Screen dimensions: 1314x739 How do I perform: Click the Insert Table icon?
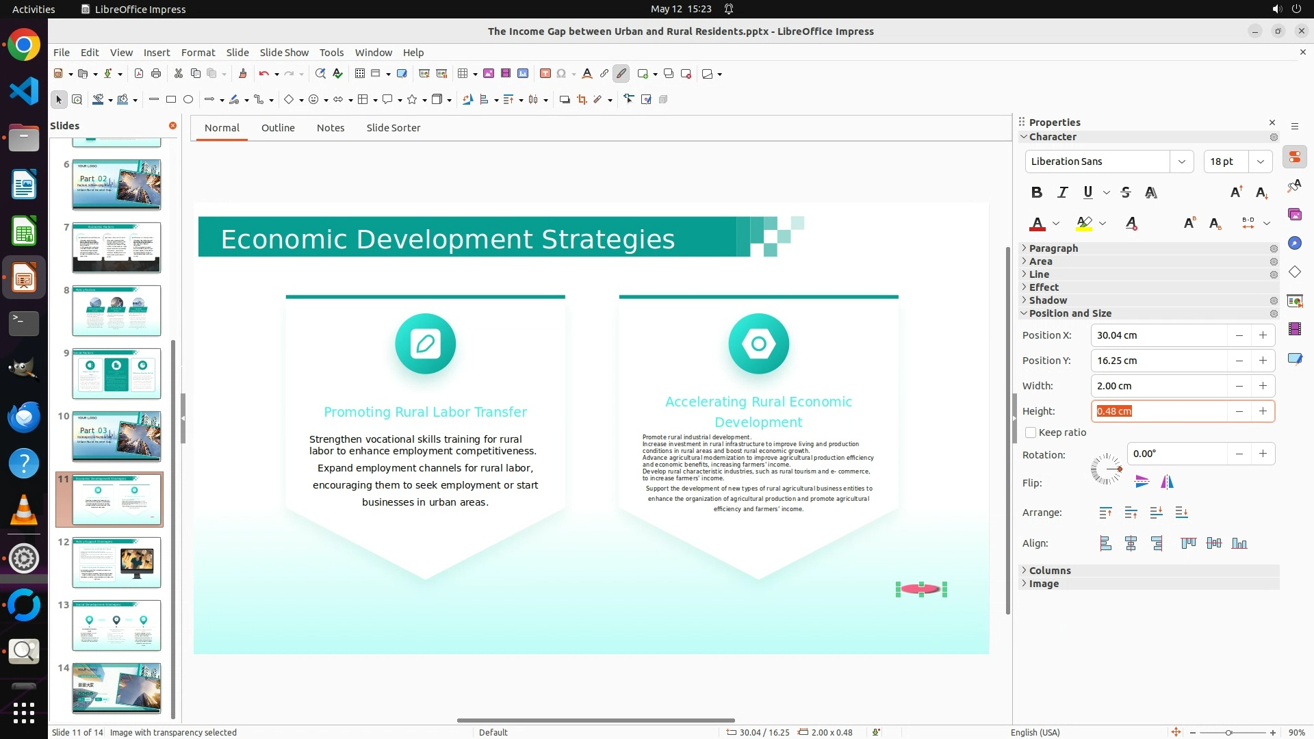463,74
